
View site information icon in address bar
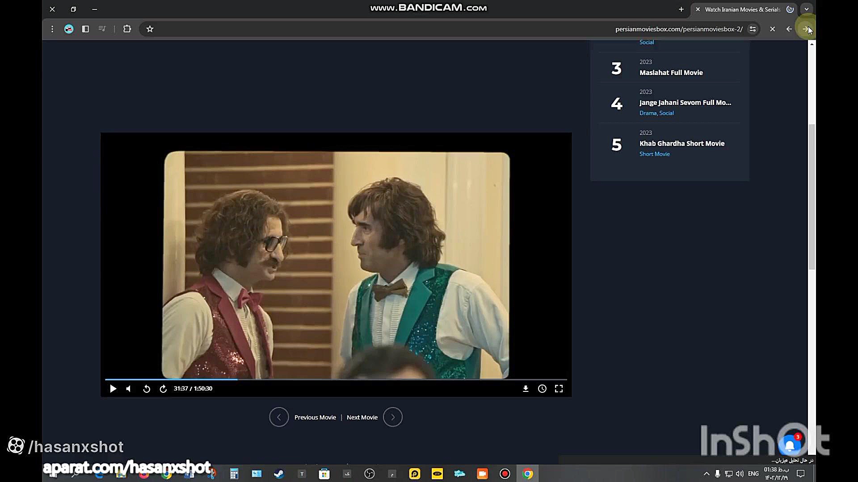tap(753, 29)
